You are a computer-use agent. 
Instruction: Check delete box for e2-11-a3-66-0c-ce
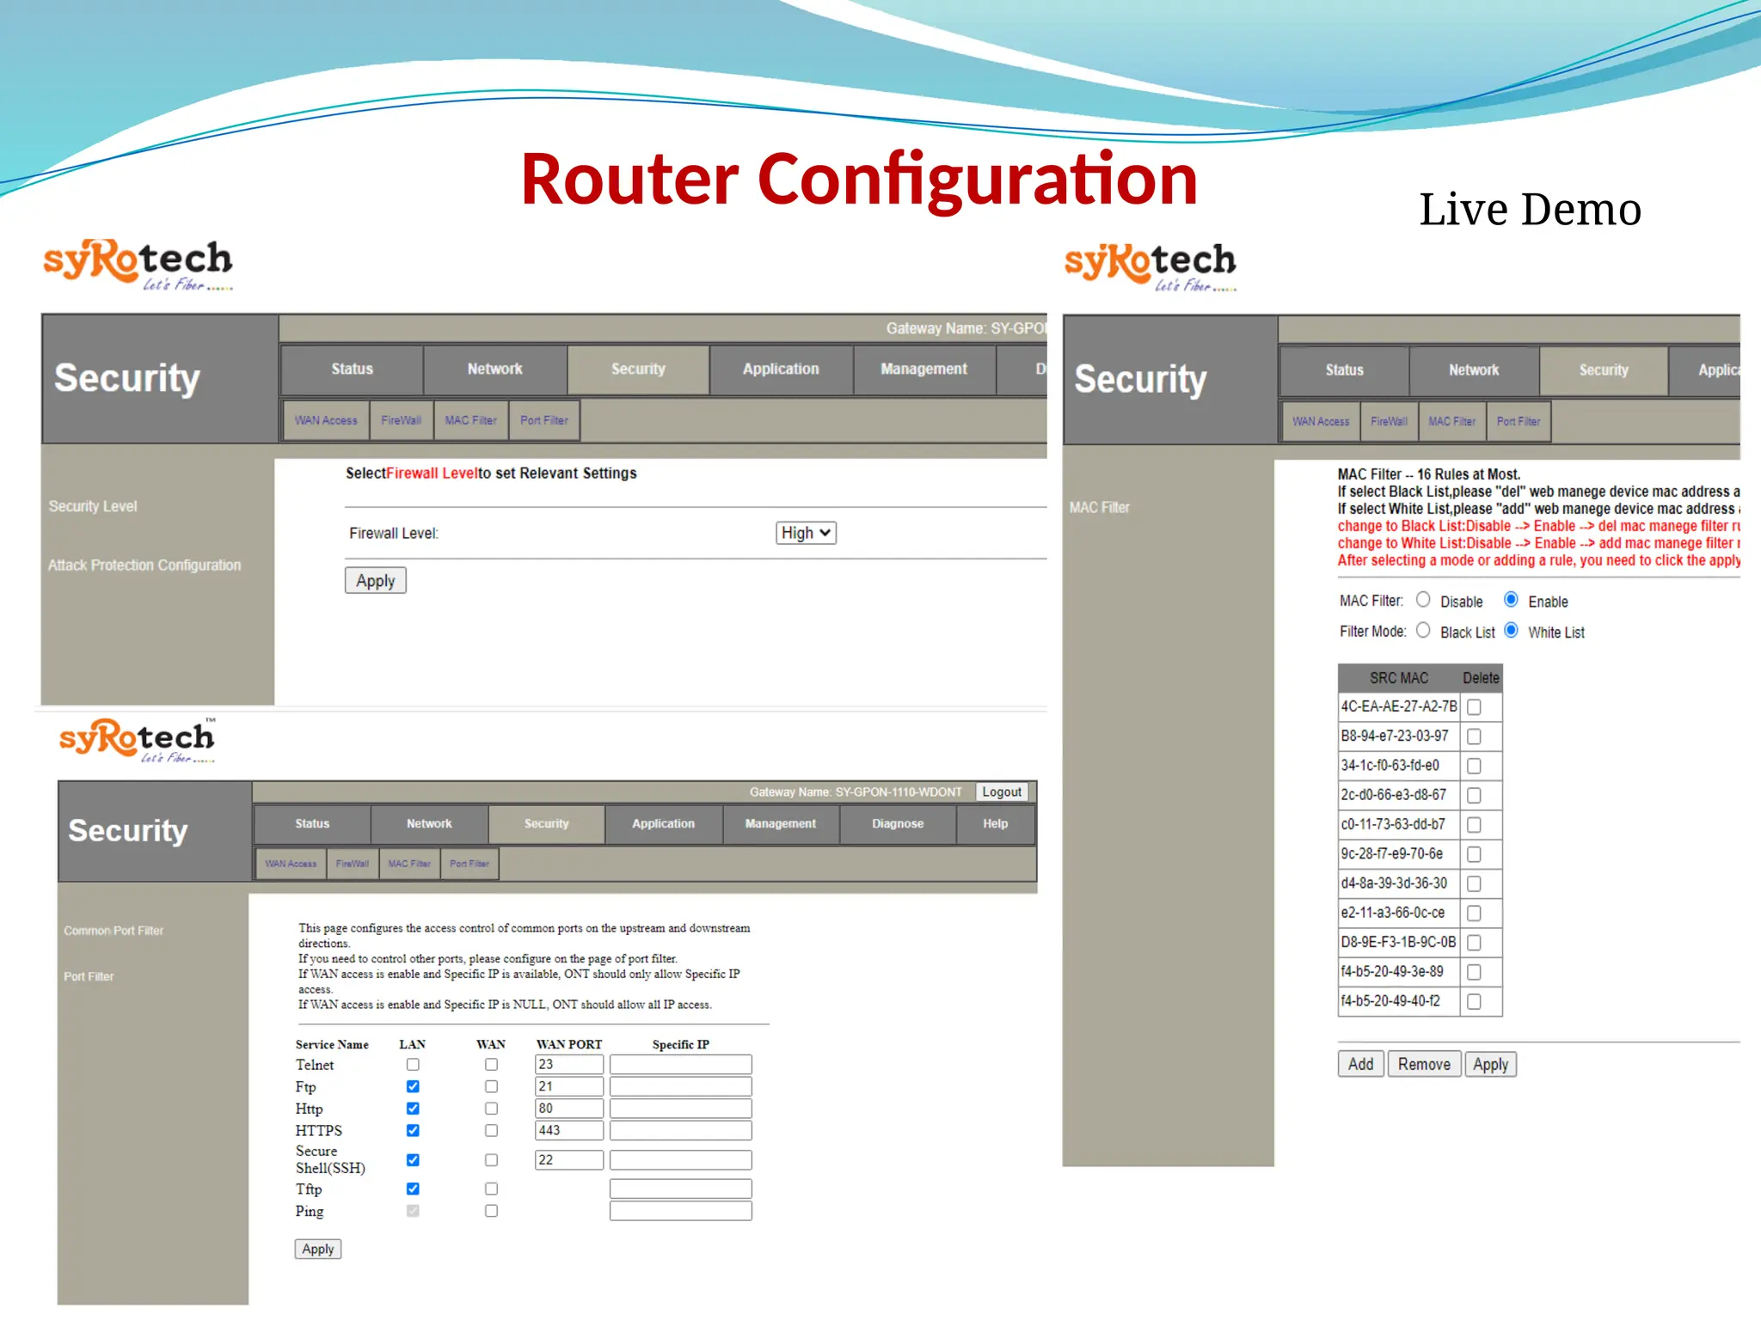tap(1474, 914)
